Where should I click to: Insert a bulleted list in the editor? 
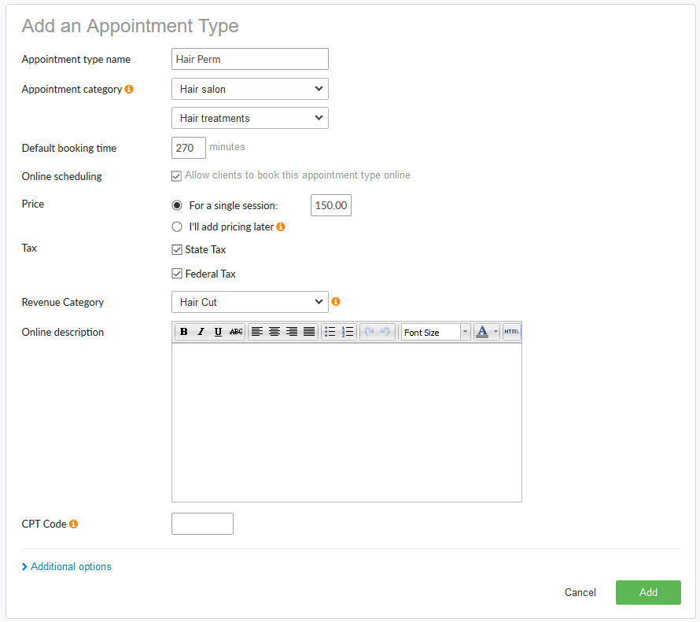[x=330, y=331]
